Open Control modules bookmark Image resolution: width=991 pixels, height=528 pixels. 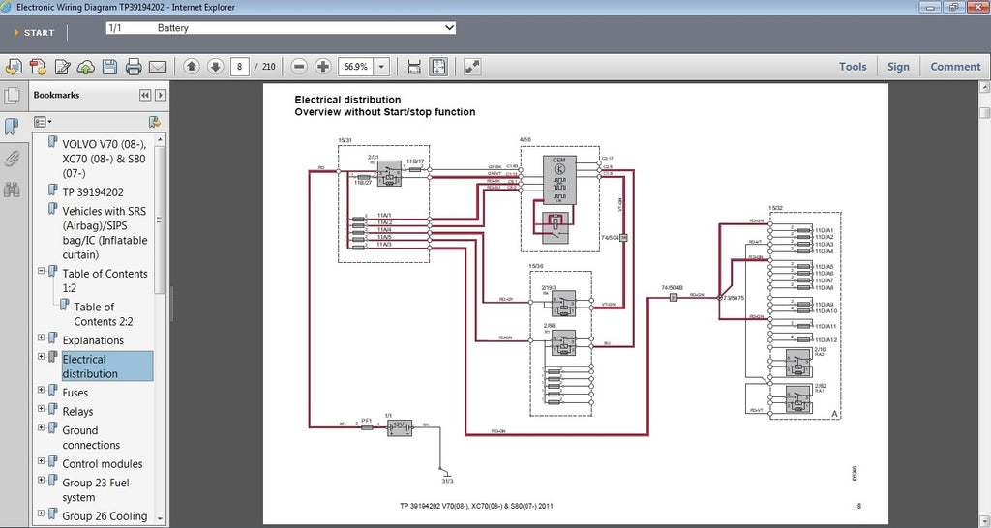103,463
